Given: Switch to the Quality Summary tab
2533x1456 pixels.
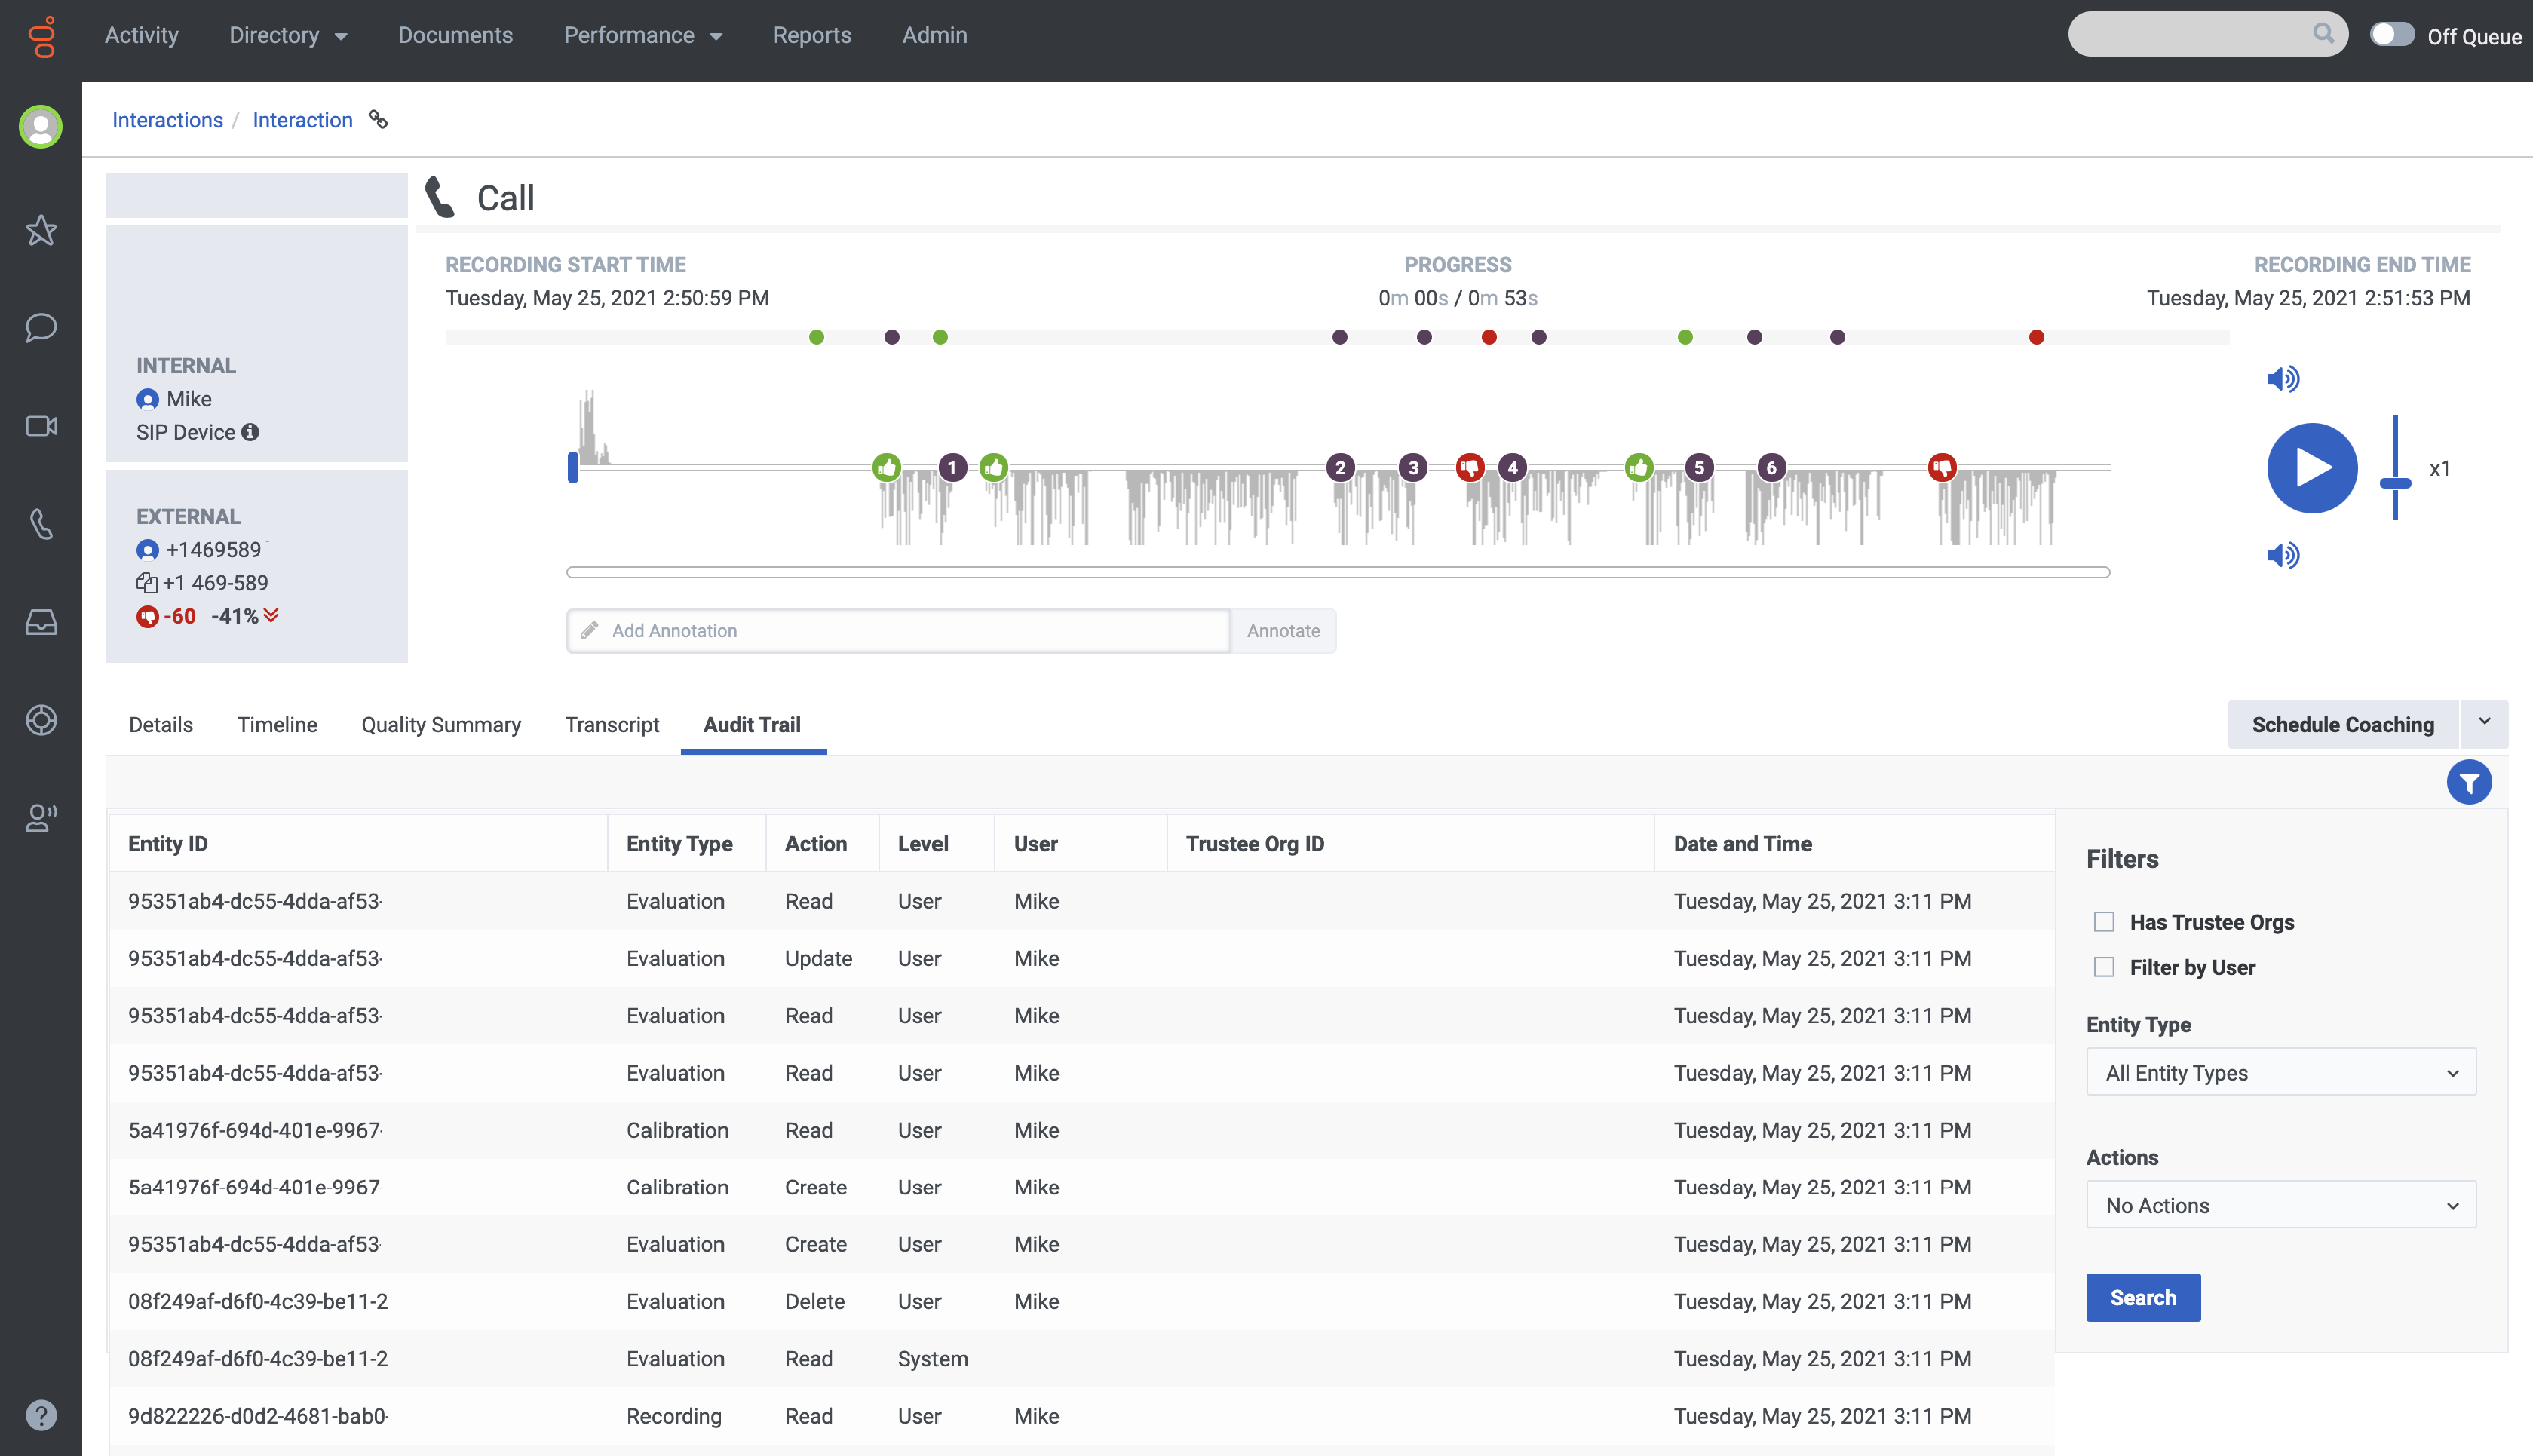Looking at the screenshot, I should click(441, 724).
